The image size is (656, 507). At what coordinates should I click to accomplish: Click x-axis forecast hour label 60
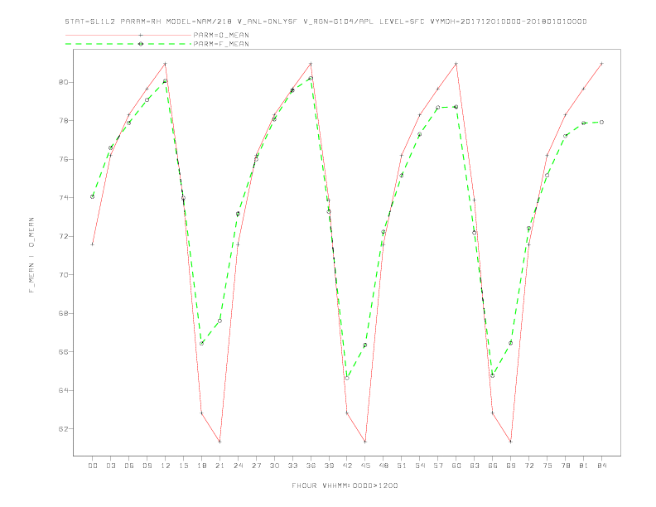click(456, 466)
